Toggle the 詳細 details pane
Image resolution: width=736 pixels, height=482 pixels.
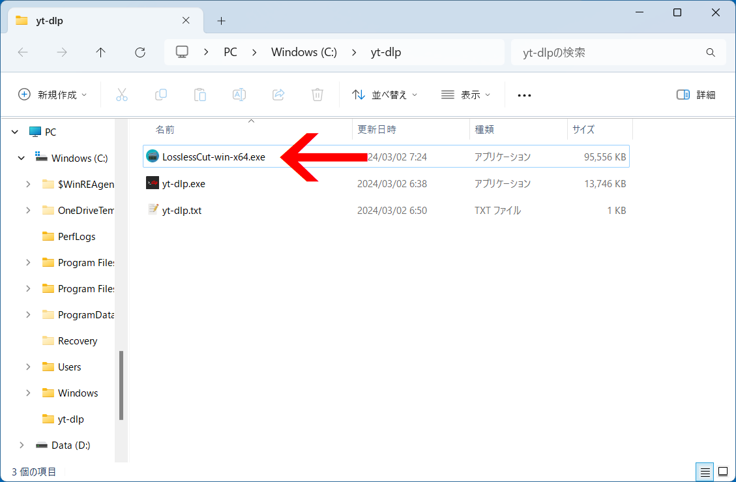point(696,95)
